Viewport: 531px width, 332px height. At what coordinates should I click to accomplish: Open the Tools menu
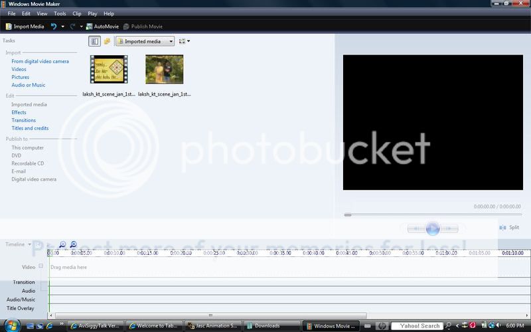[x=60, y=13]
